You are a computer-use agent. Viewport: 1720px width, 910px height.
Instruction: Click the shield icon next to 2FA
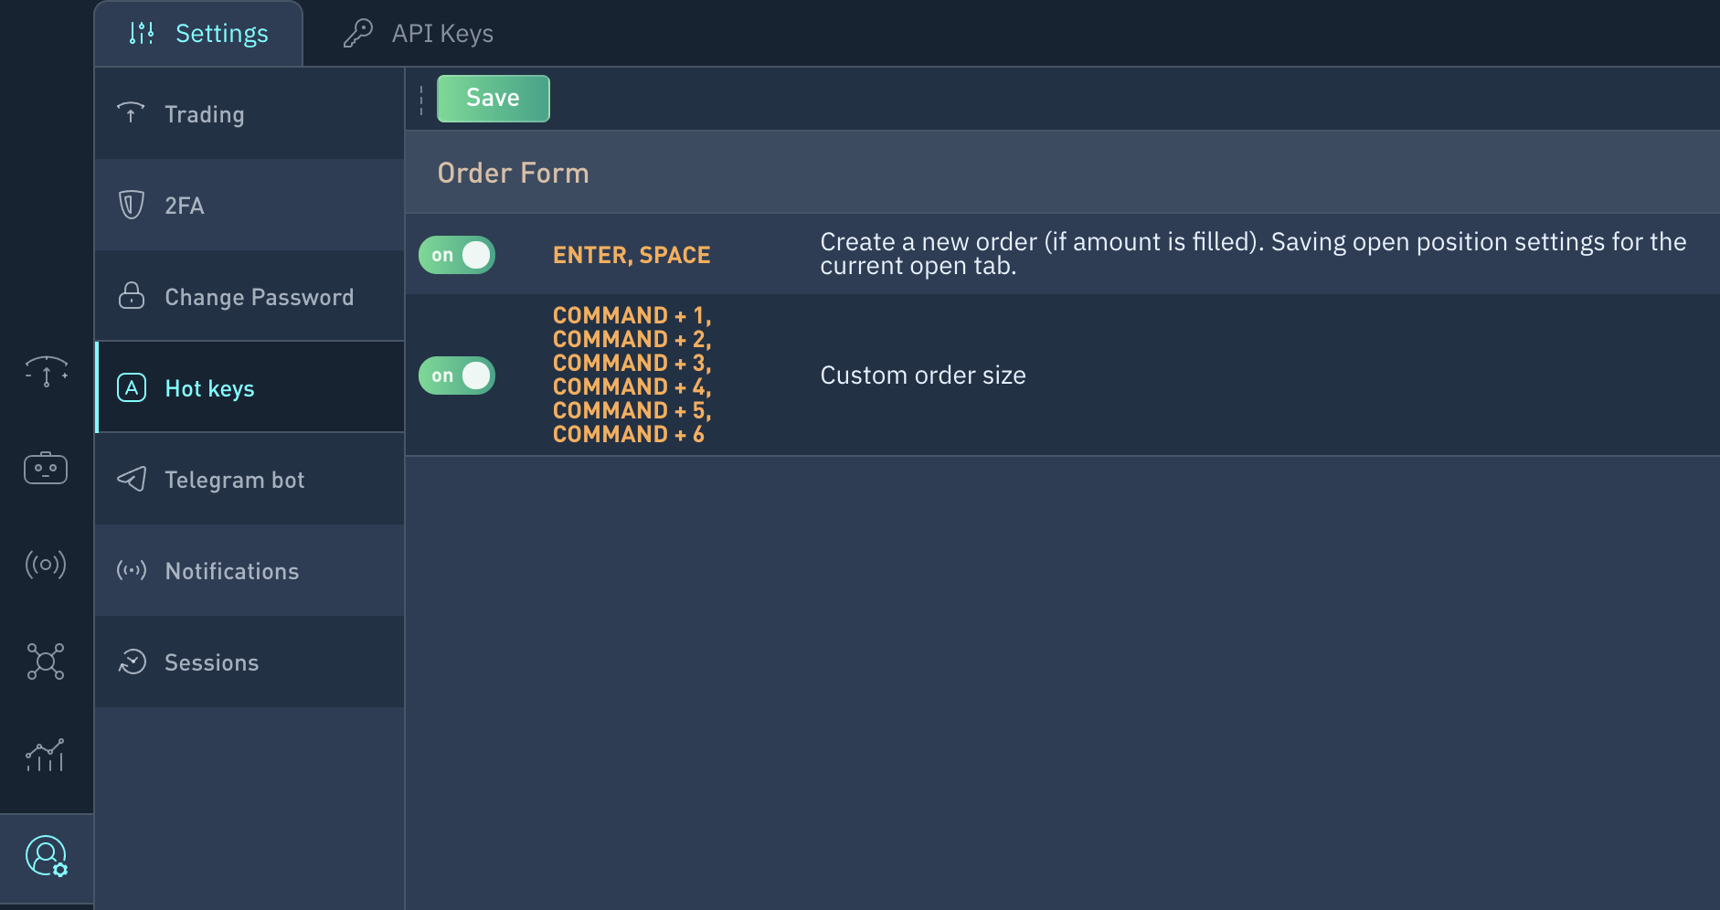tap(132, 205)
